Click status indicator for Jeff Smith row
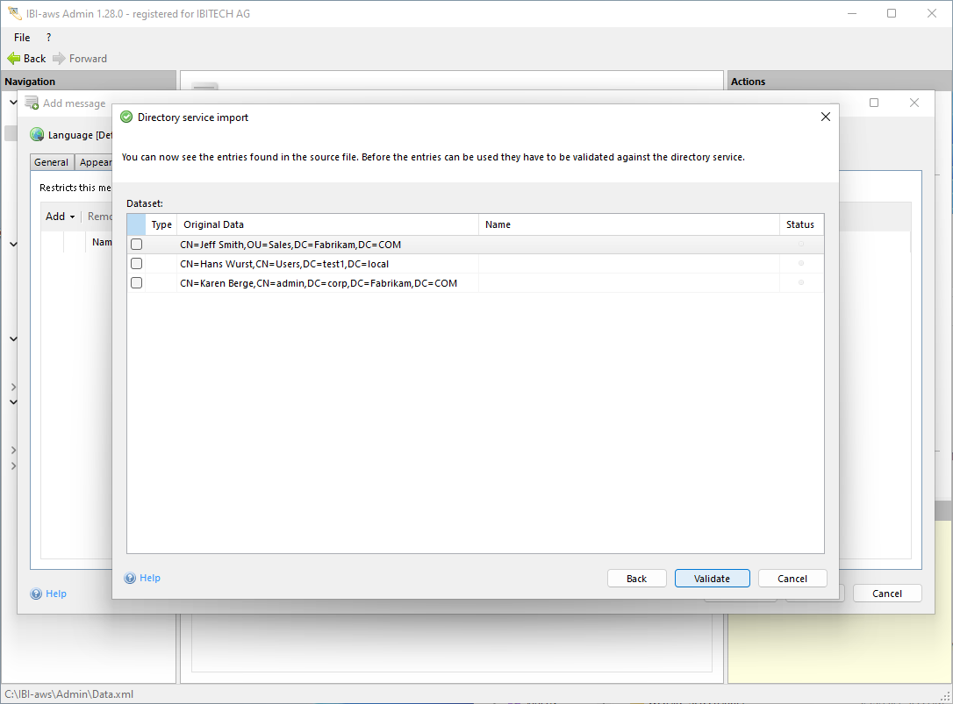953x704 pixels. pyautogui.click(x=800, y=245)
